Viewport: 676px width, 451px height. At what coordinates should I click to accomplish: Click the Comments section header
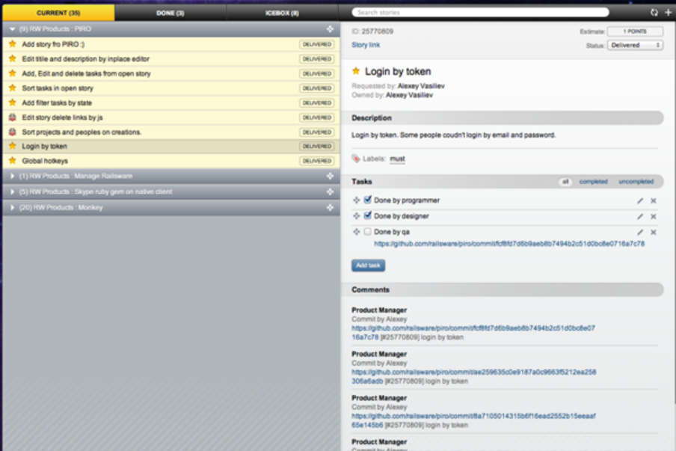(x=503, y=289)
